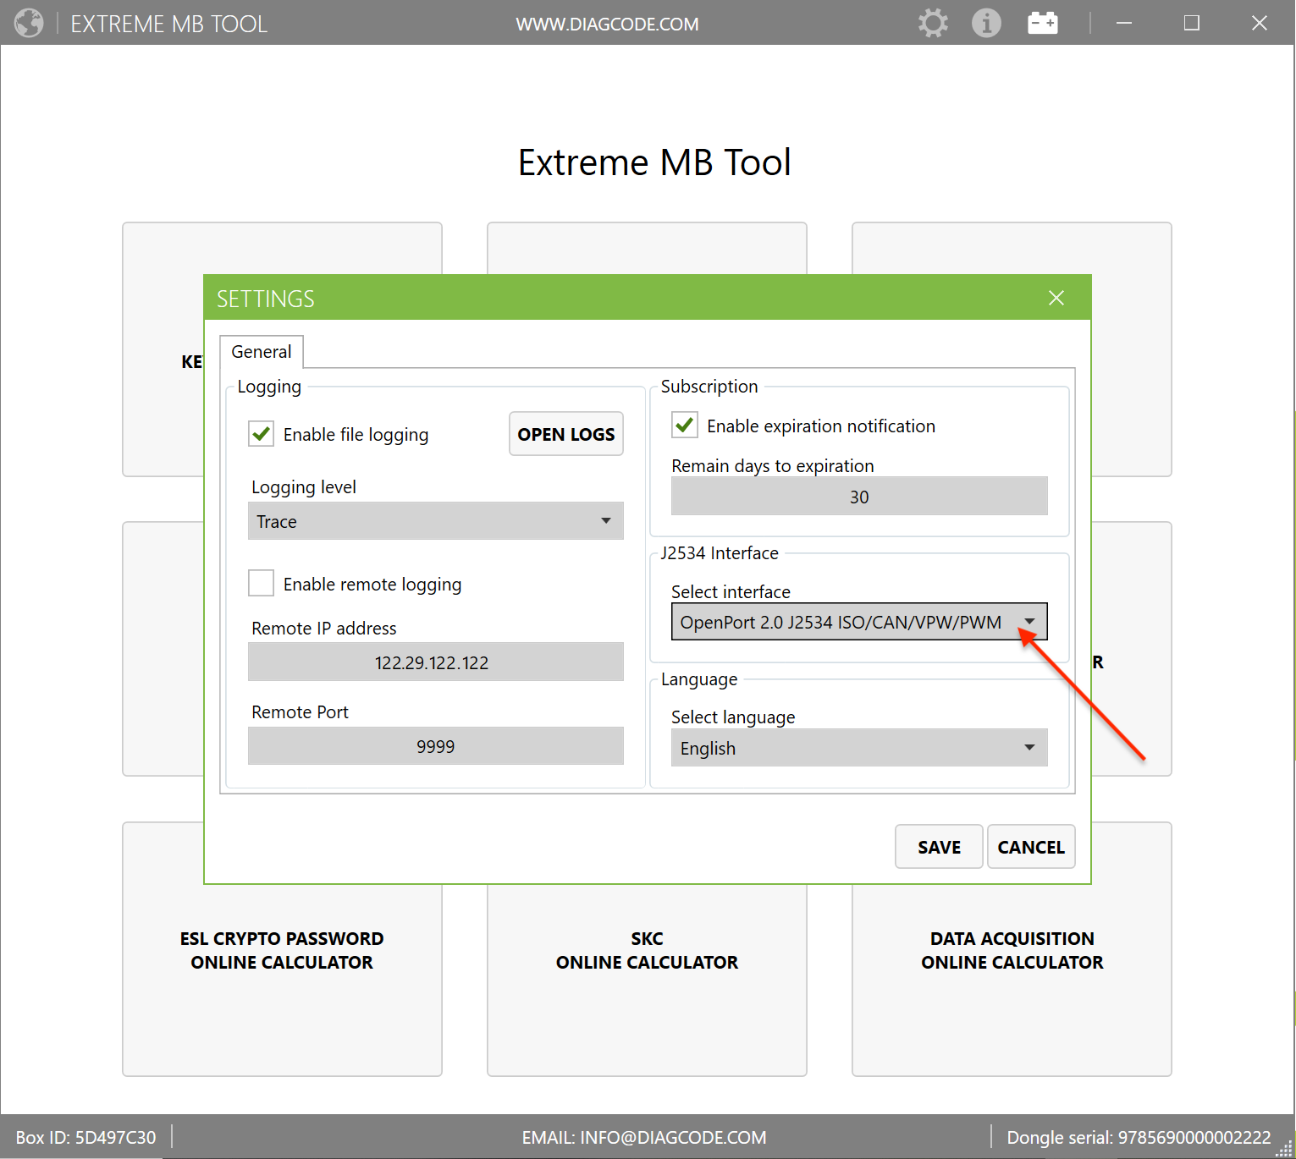Toggle Enable expiration notification checkbox
1296x1159 pixels.
click(685, 425)
